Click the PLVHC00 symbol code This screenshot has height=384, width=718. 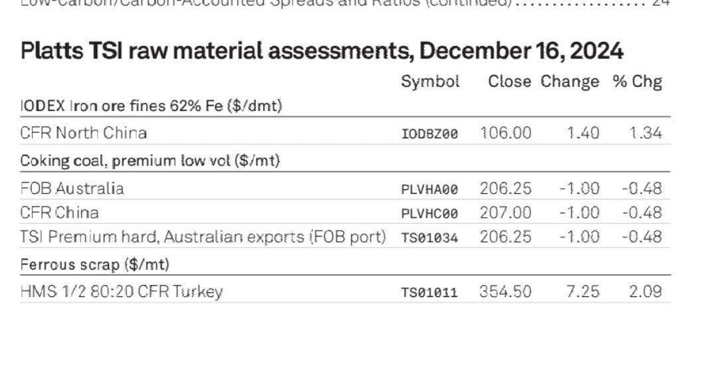(x=429, y=214)
